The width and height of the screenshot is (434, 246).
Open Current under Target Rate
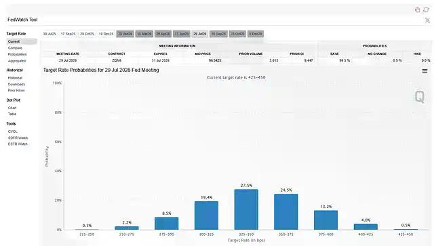(22, 41)
